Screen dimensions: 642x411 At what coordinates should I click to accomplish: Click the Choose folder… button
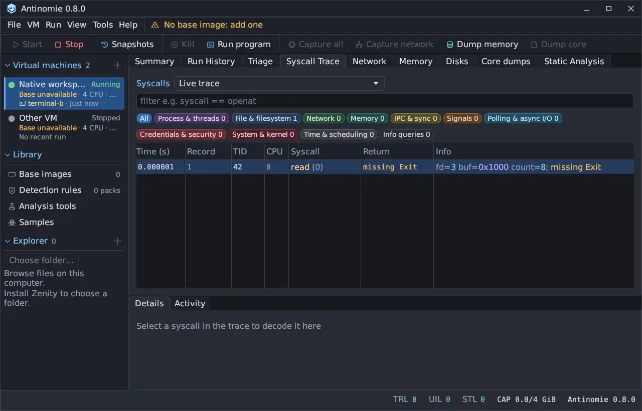(x=41, y=260)
